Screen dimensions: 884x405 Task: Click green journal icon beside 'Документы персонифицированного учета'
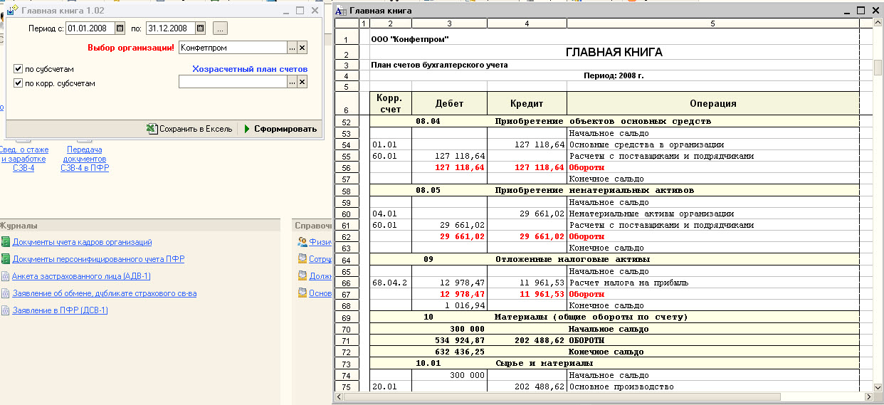coord(6,259)
